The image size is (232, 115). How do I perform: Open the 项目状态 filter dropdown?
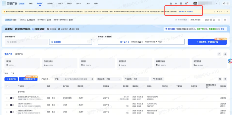[x=109, y=79]
